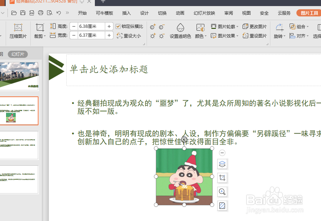Decrease width with minus stepper
The image size is (321, 221).
coord(74,35)
